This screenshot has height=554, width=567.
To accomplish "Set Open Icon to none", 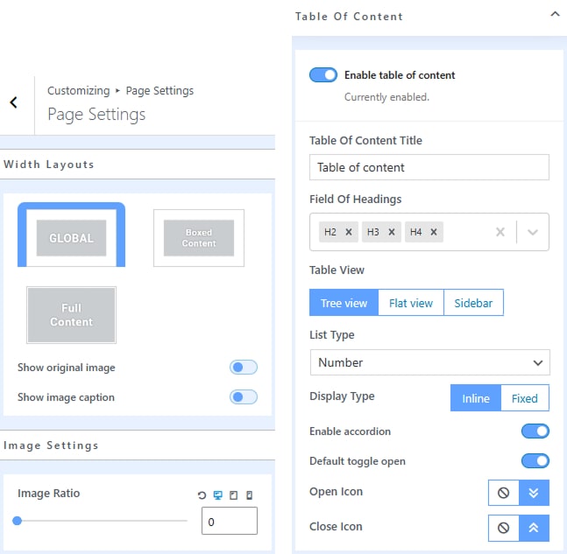I will [x=504, y=493].
